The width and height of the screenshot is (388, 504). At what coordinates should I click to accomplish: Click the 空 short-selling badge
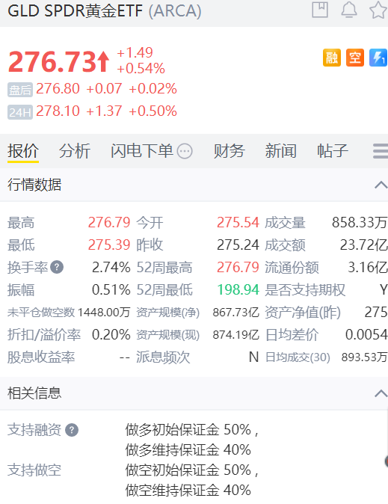(x=355, y=58)
